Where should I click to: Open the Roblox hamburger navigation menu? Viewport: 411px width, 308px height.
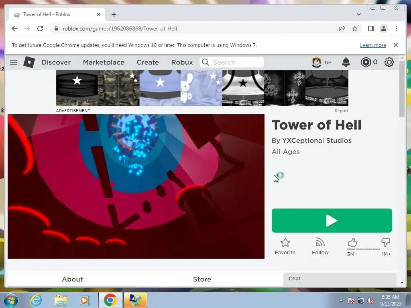14,62
